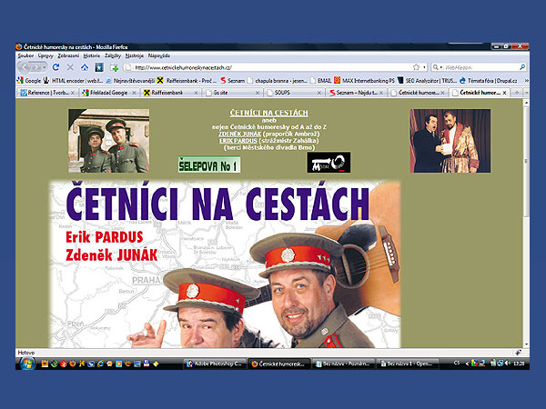546x409 pixels.
Task: Open the chapula branna bookmark
Action: pos(278,80)
